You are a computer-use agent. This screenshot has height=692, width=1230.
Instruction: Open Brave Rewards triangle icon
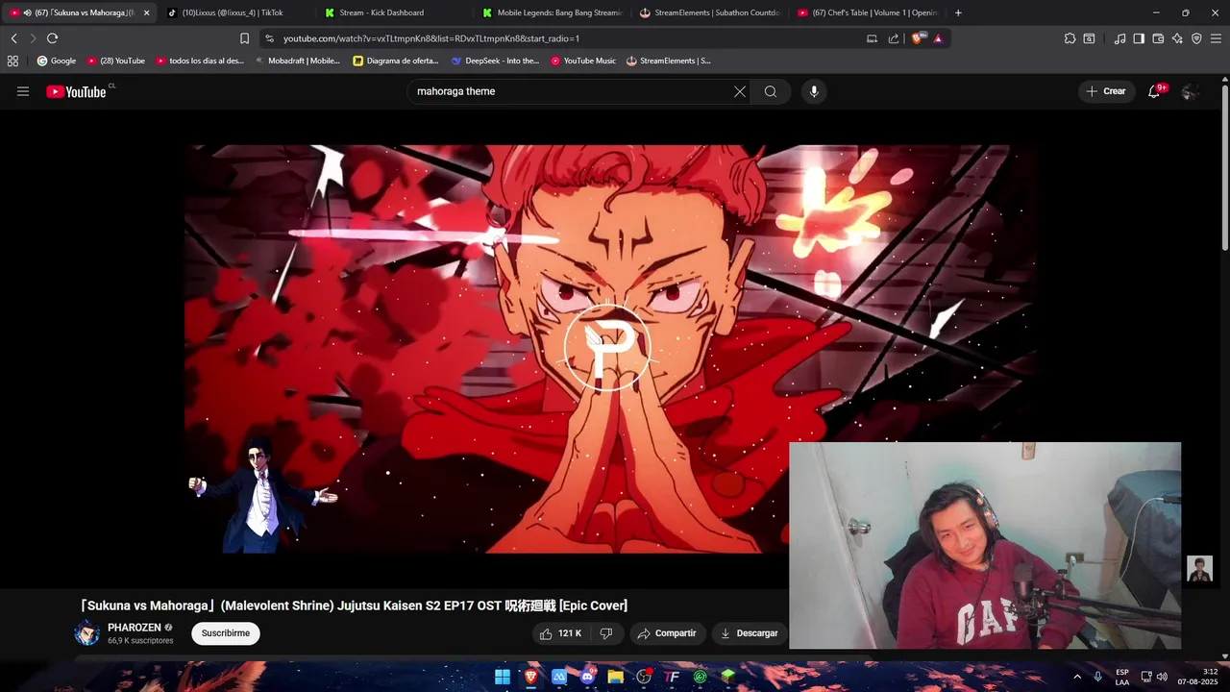point(938,38)
